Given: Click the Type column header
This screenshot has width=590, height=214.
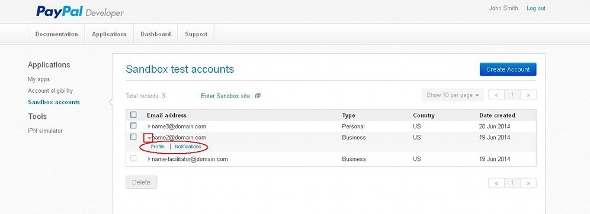Looking at the screenshot, I should (348, 115).
